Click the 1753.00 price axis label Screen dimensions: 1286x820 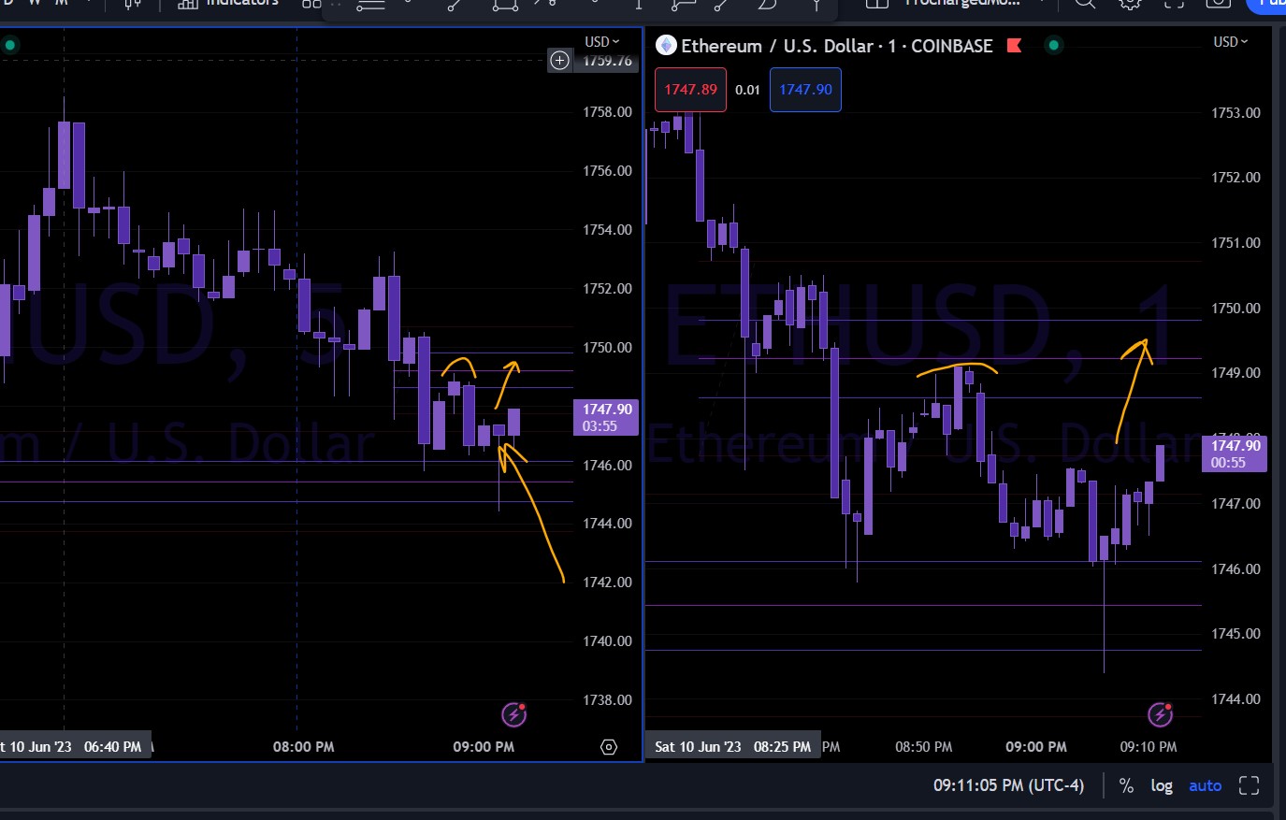pos(1235,113)
